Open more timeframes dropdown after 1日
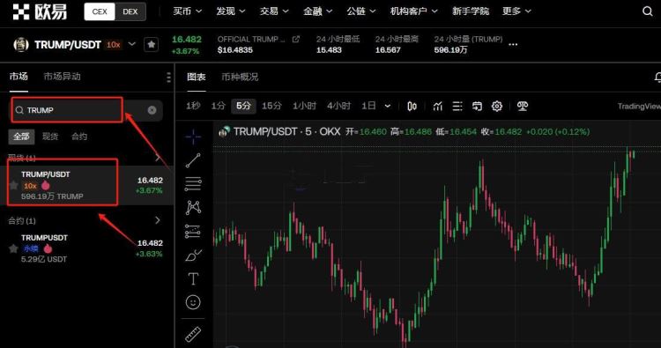Viewport: 661px width, 348px height. tap(388, 107)
